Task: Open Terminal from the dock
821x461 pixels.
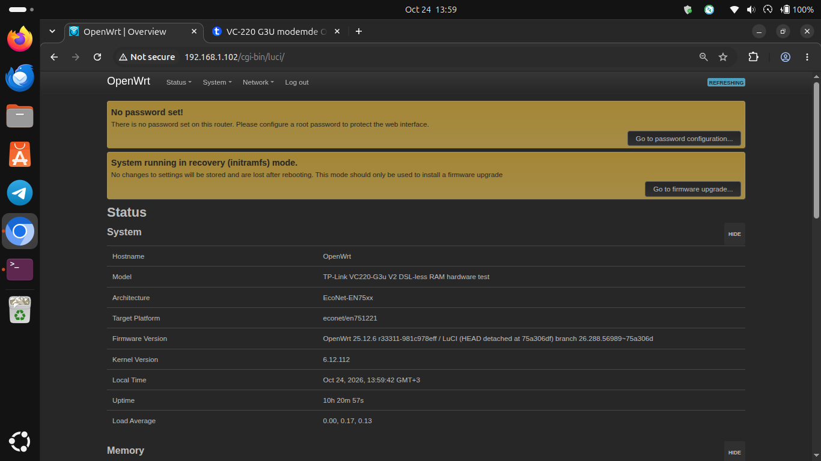Action: (20, 270)
